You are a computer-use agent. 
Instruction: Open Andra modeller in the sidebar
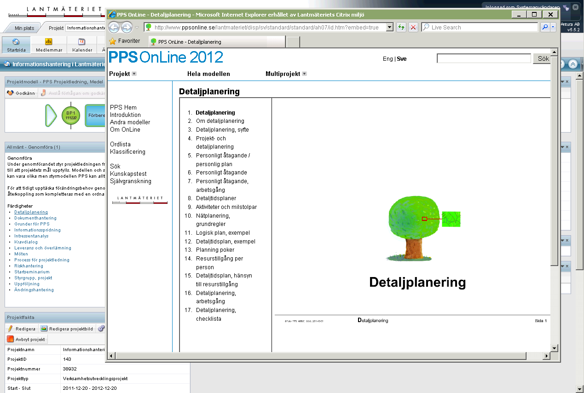tap(130, 122)
